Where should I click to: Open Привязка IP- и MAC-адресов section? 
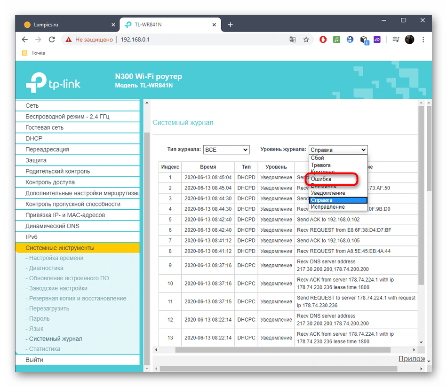coord(77,215)
